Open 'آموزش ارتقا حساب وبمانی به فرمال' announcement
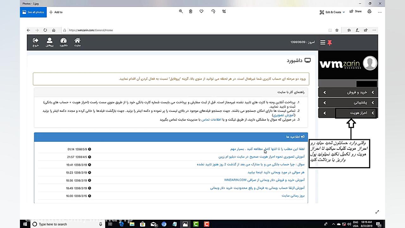This screenshot has height=228, width=405. point(257,188)
